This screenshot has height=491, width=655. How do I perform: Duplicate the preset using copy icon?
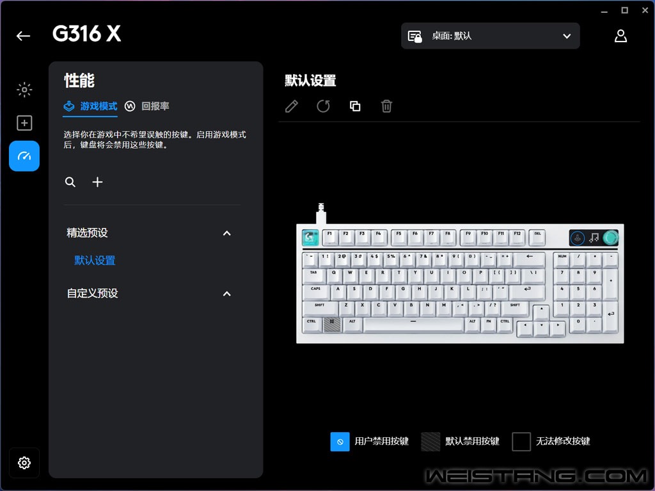coord(354,106)
